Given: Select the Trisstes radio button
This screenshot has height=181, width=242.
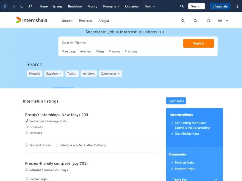Looking at the screenshot, I should (x=26, y=133).
